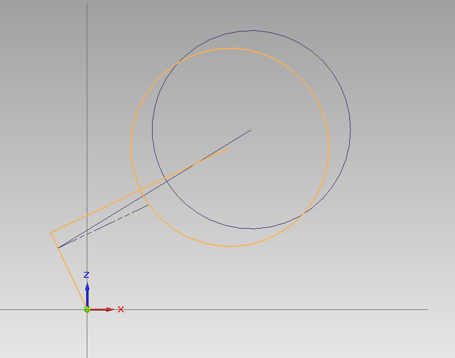
Task: Click the red X axis label
Action: tap(121, 309)
